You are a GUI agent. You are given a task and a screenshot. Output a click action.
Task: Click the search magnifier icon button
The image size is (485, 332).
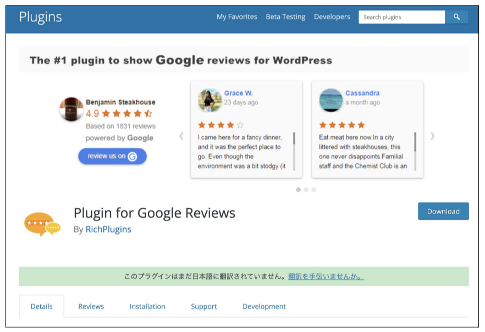coord(456,17)
